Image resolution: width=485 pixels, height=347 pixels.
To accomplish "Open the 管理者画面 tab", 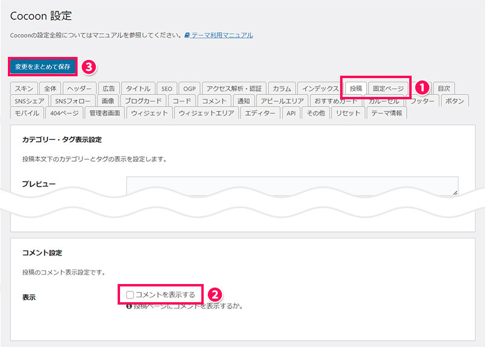I will (x=104, y=113).
